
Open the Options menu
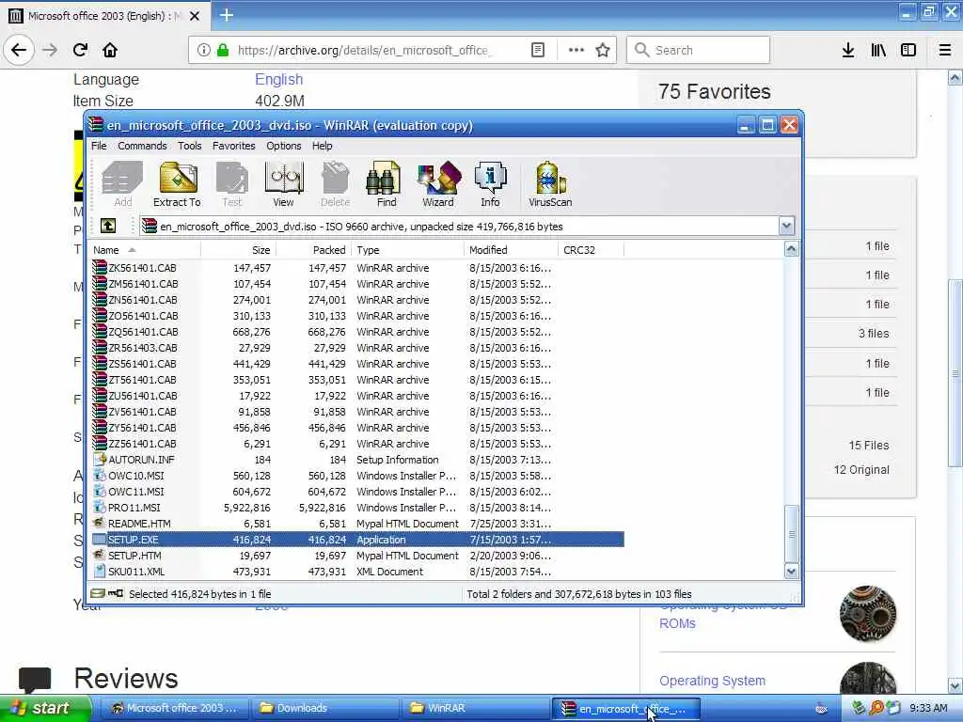point(284,146)
